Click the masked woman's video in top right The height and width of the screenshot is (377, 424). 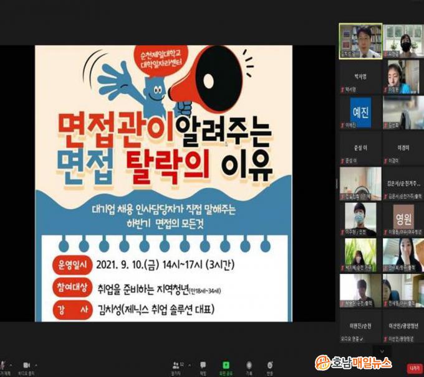(x=402, y=40)
